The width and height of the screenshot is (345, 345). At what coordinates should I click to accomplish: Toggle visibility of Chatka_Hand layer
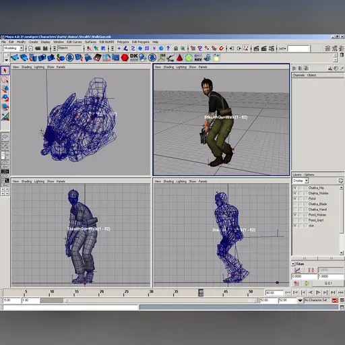(295, 210)
